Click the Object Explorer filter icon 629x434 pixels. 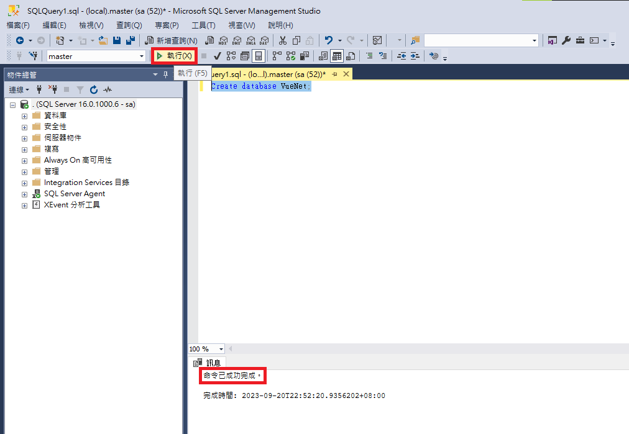80,90
